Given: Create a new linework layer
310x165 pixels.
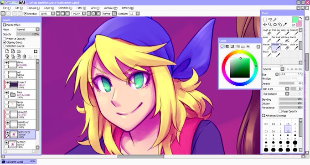Looking at the screenshot, I should tap(13, 52).
